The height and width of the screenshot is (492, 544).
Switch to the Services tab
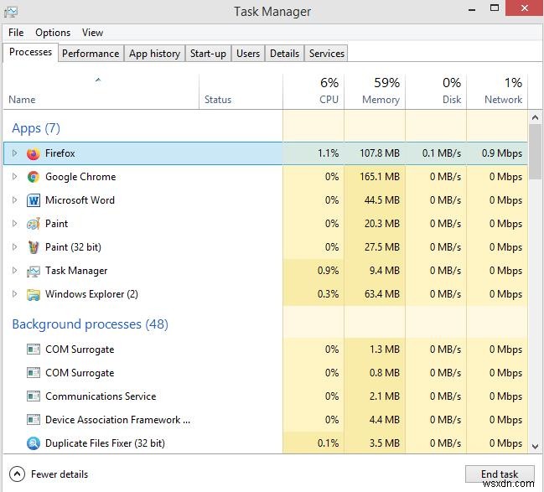point(326,54)
